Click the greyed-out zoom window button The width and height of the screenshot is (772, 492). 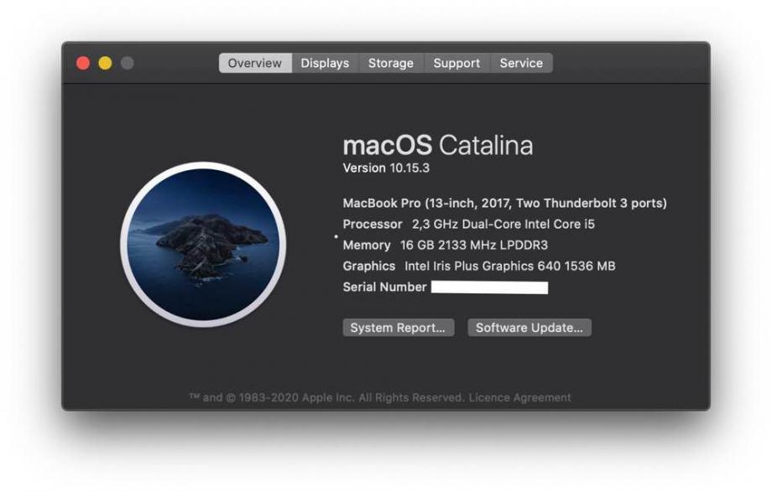128,63
